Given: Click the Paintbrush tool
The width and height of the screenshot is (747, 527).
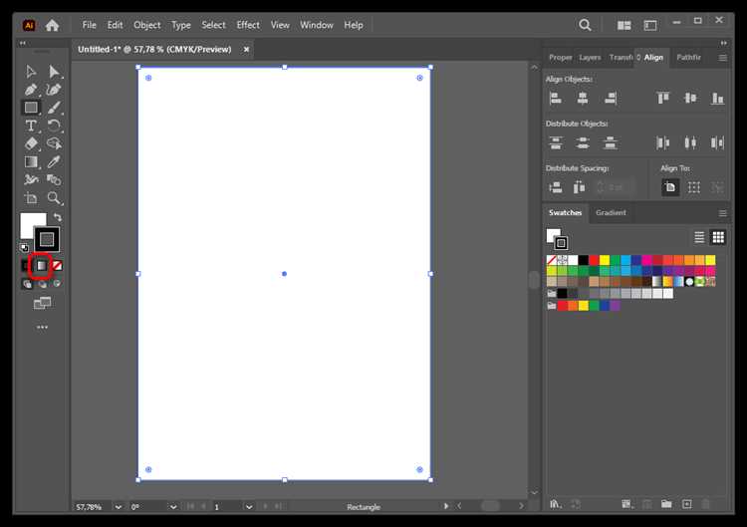Looking at the screenshot, I should pyautogui.click(x=55, y=108).
